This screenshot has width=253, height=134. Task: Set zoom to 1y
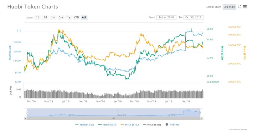click(68, 17)
